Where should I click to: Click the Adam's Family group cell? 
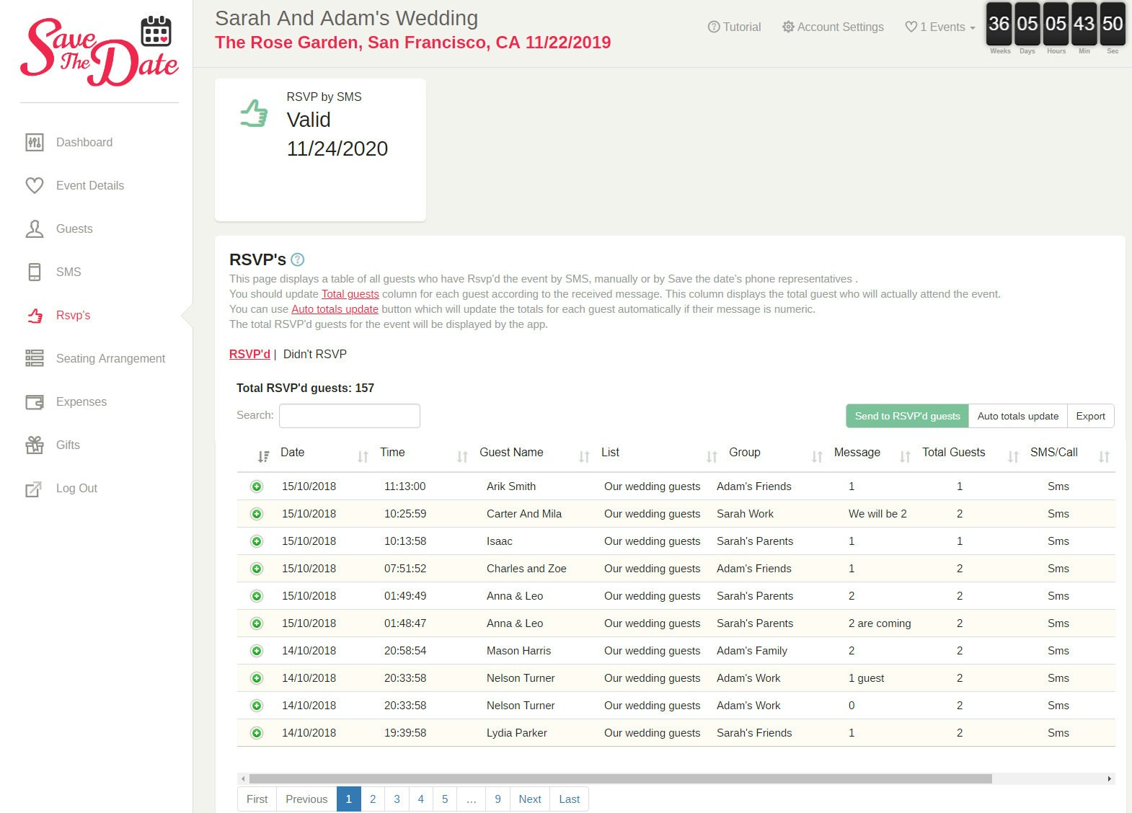(752, 651)
